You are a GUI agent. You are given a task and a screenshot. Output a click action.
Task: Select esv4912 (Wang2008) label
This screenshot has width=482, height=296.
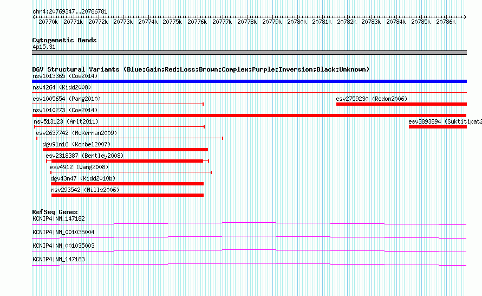click(79, 167)
